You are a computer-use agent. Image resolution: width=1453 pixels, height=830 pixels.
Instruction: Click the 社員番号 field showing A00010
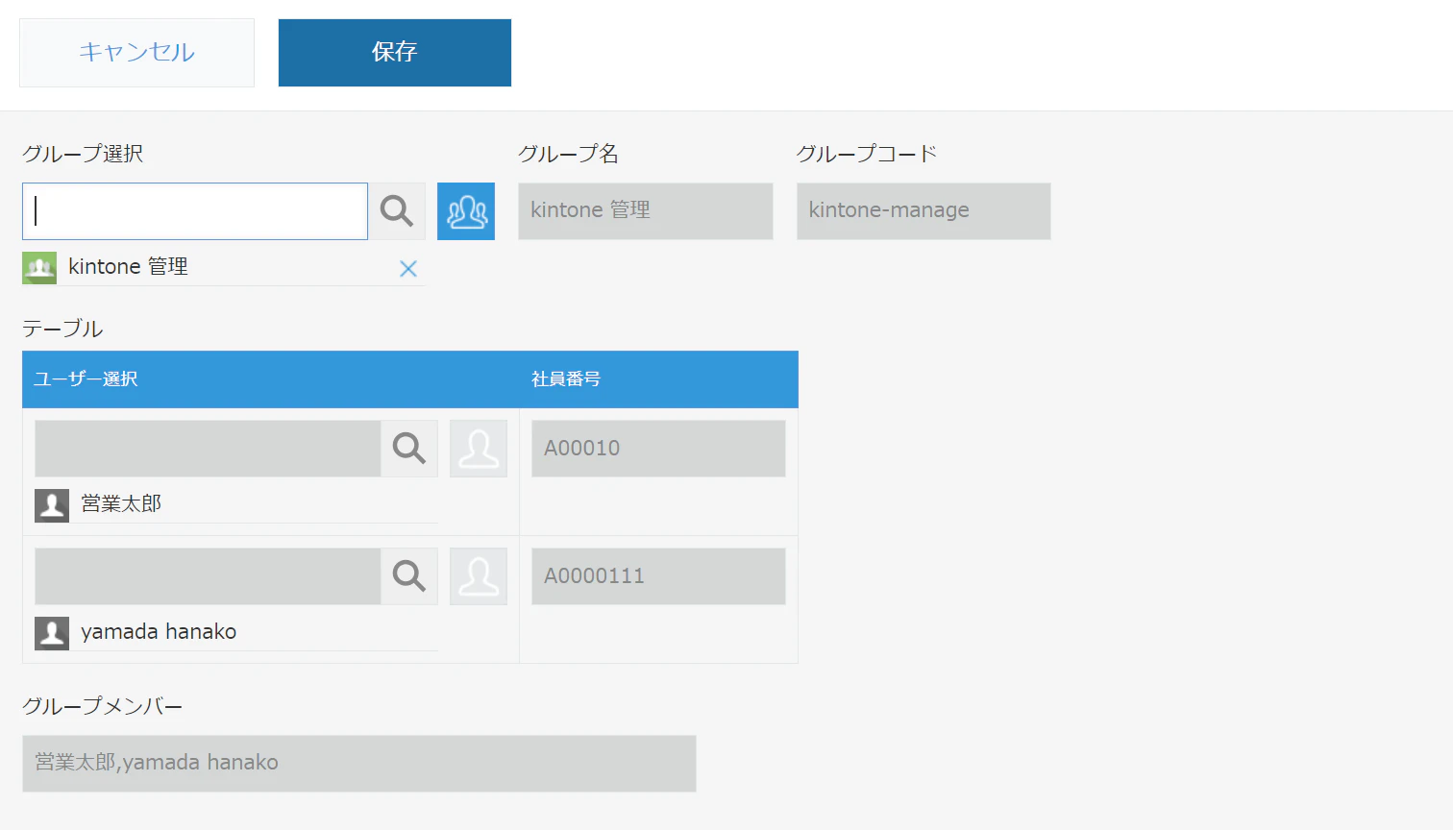658,449
